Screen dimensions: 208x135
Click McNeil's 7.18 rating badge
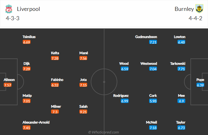coord(153,128)
